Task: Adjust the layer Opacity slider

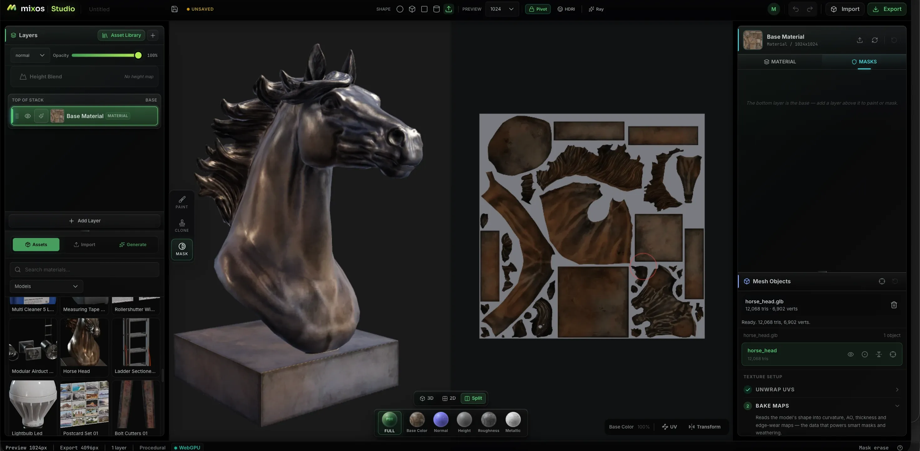Action: pyautogui.click(x=106, y=55)
